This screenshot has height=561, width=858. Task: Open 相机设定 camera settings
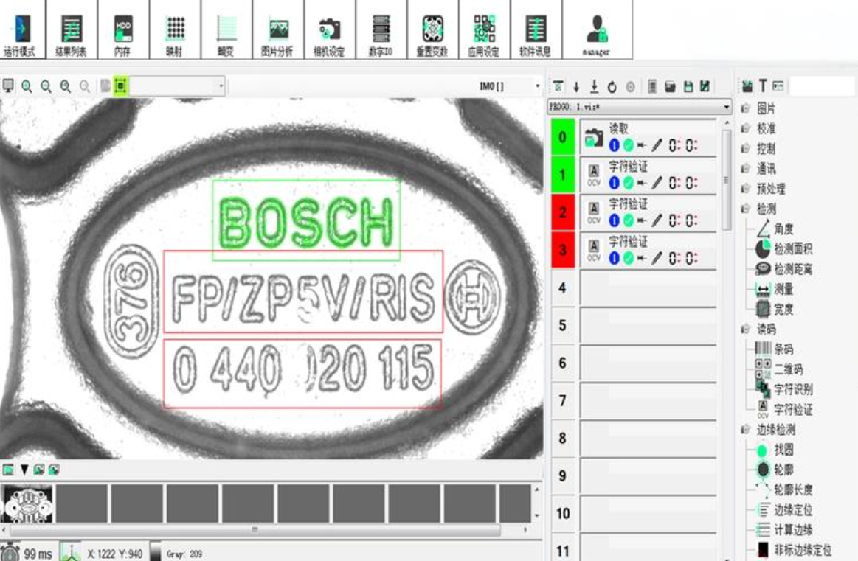tap(330, 30)
